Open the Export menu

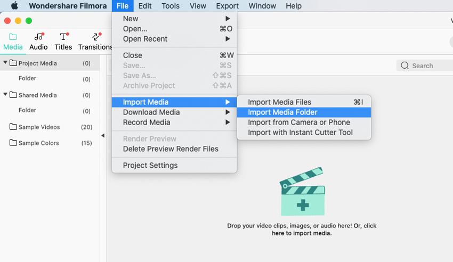pos(228,6)
